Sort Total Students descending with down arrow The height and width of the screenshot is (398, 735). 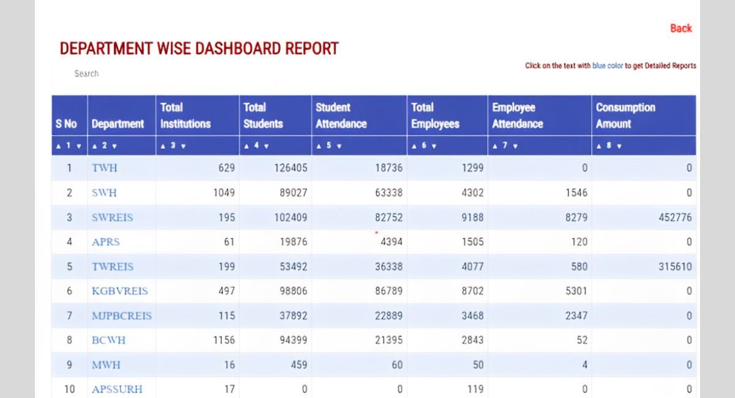point(266,146)
